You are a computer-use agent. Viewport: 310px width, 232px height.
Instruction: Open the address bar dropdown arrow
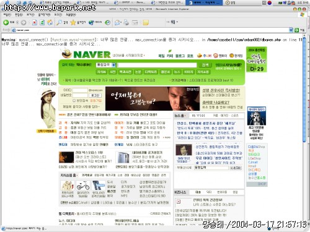[x=291, y=30]
